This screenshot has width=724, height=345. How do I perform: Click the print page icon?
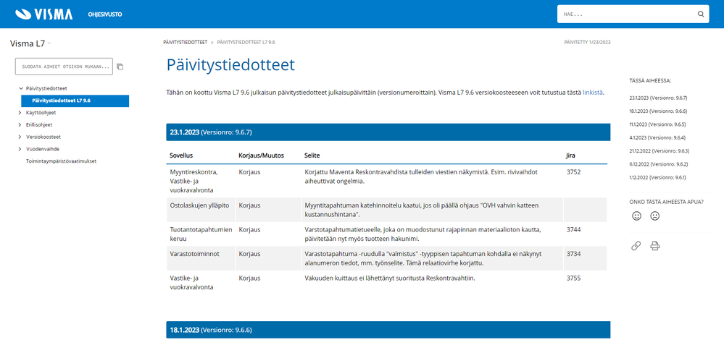pyautogui.click(x=654, y=246)
